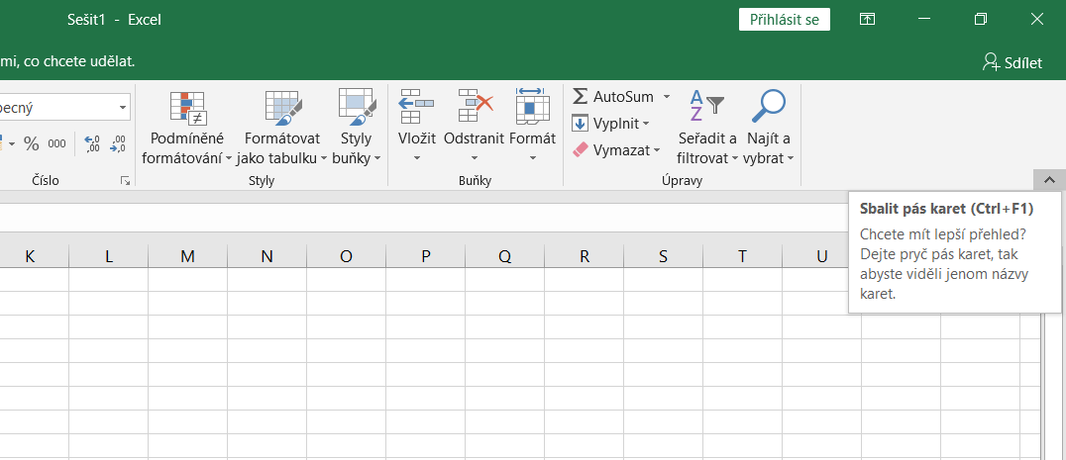The image size is (1066, 460).
Task: Restore down the Excel window
Action: pyautogui.click(x=981, y=20)
